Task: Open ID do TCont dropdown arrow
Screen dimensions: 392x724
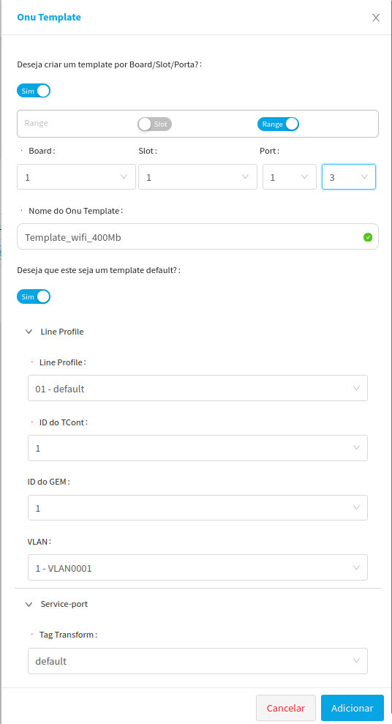Action: tap(356, 447)
